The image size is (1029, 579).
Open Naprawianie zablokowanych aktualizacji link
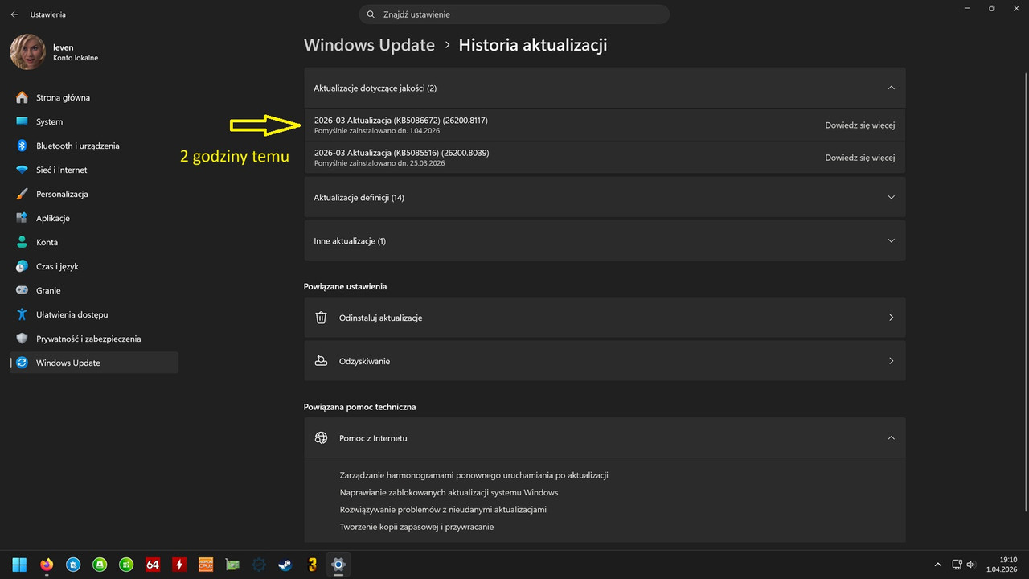[x=449, y=492]
